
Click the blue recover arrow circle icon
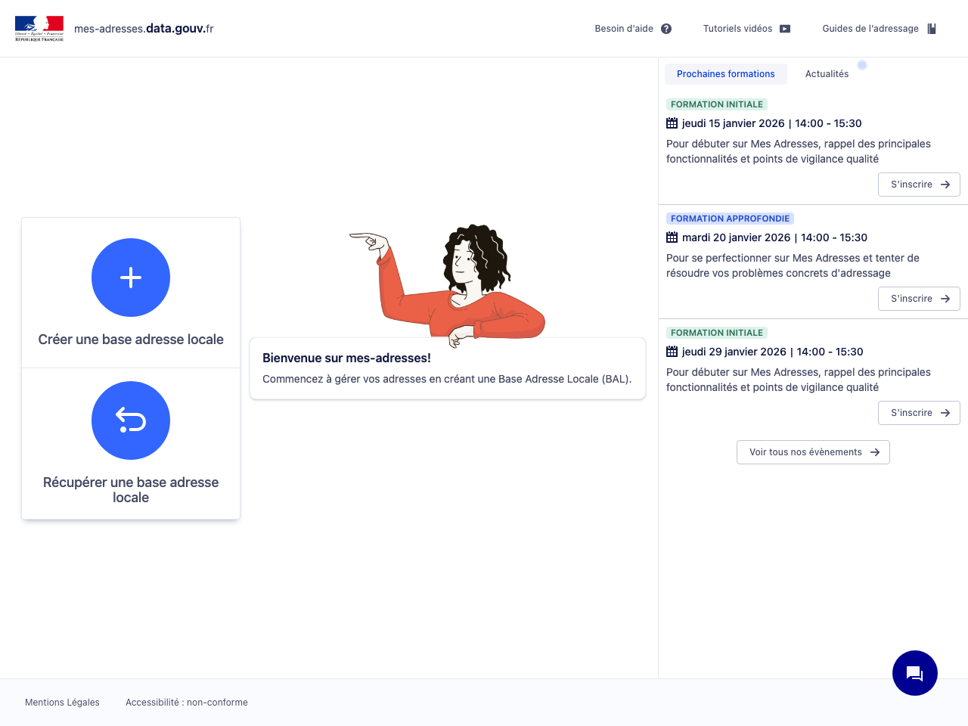pos(131,420)
